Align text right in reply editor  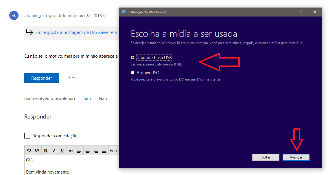(x=96, y=150)
